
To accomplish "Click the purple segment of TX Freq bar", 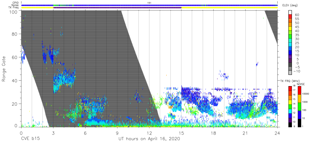I will pos(117,8).
